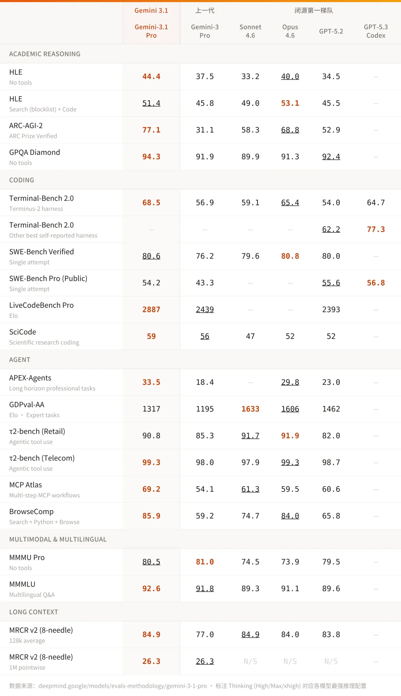Screen dimensions: 401x696
Task: Open the deepmind.google evals-methodology source link
Action: pos(123,686)
